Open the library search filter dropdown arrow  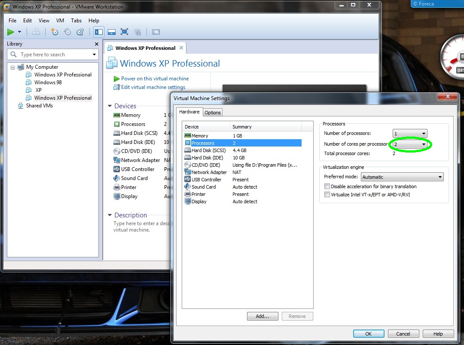click(x=94, y=55)
